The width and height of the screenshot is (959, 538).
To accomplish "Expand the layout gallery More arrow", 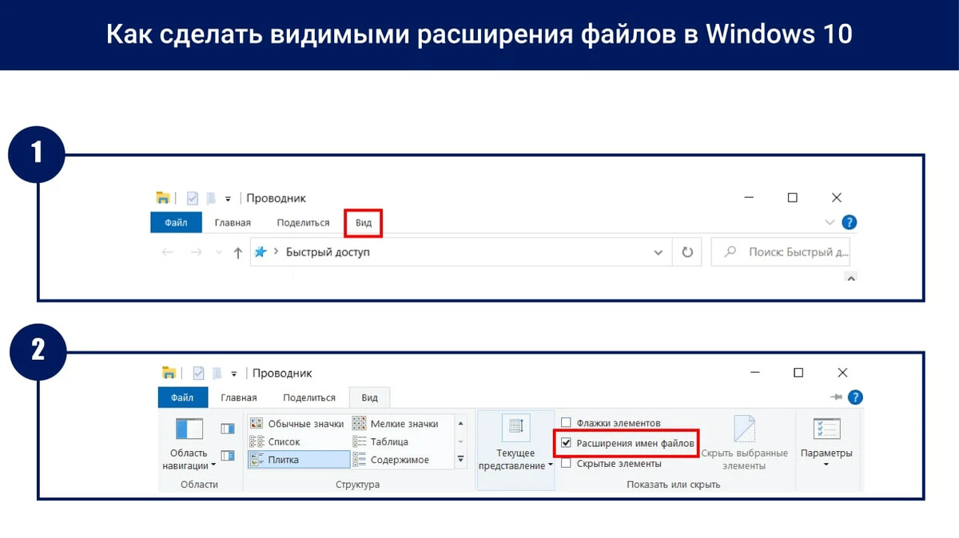I will [x=460, y=460].
